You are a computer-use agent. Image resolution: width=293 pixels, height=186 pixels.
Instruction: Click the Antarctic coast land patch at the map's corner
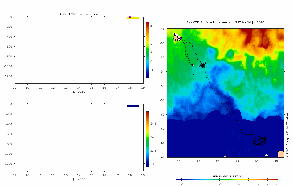coord(281,154)
